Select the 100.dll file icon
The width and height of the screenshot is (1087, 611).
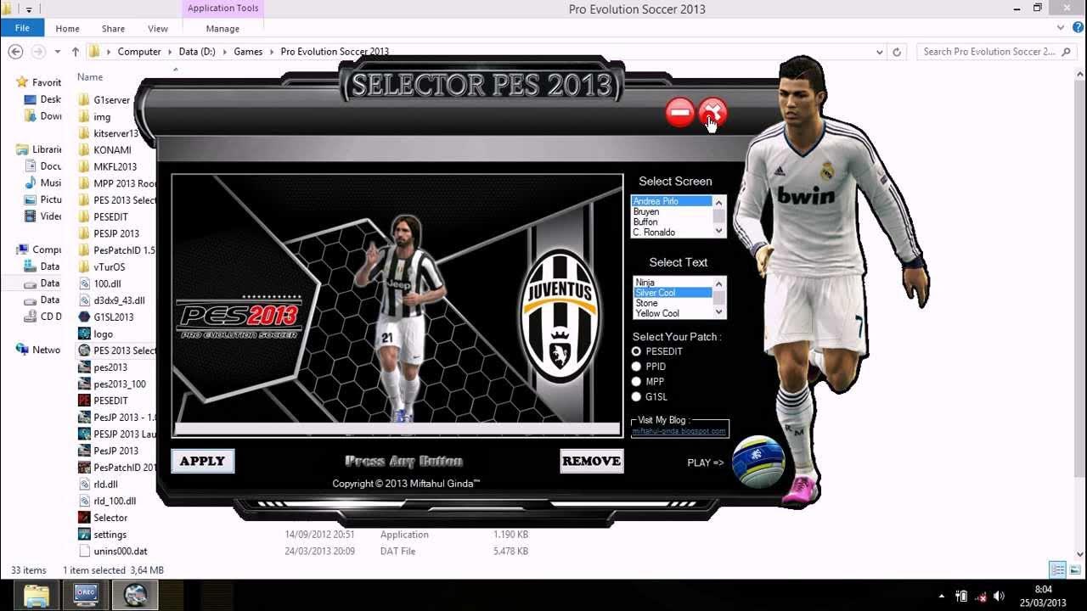[x=84, y=283]
